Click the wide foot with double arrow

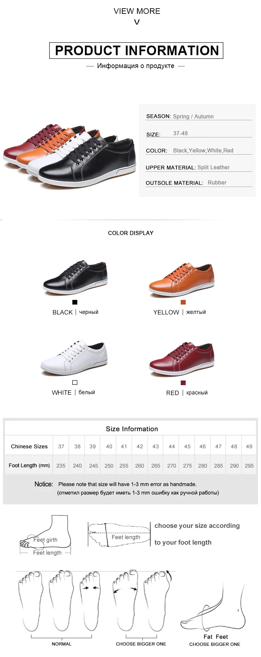(126, 600)
